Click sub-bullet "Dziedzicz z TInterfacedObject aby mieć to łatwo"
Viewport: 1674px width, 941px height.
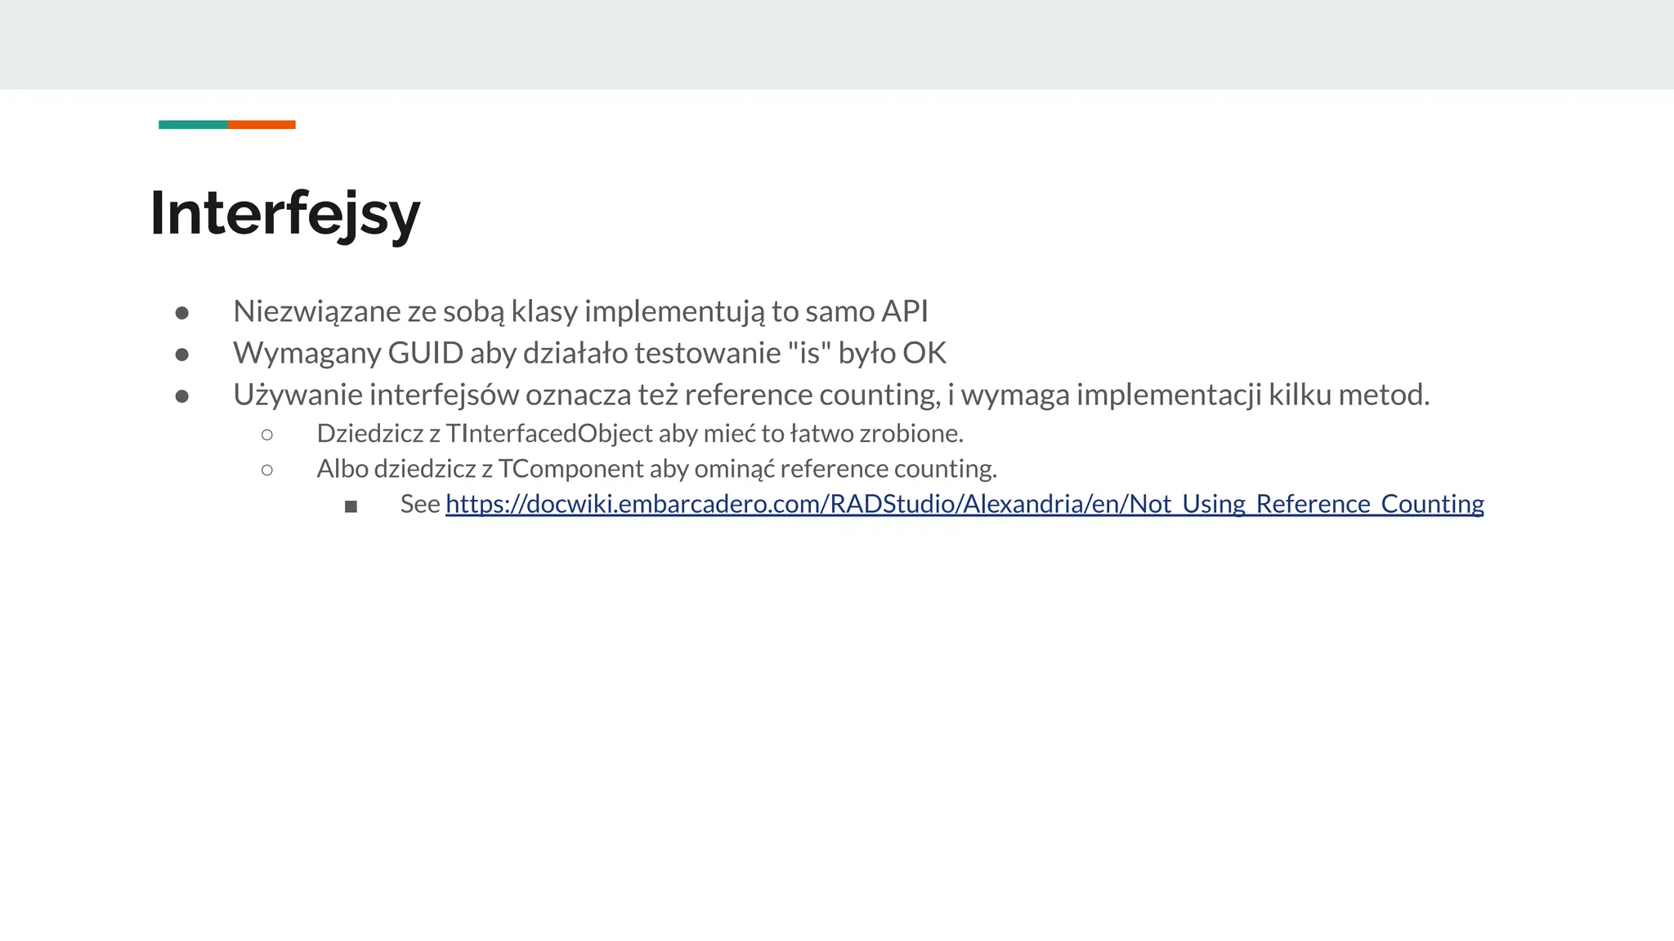(x=640, y=433)
